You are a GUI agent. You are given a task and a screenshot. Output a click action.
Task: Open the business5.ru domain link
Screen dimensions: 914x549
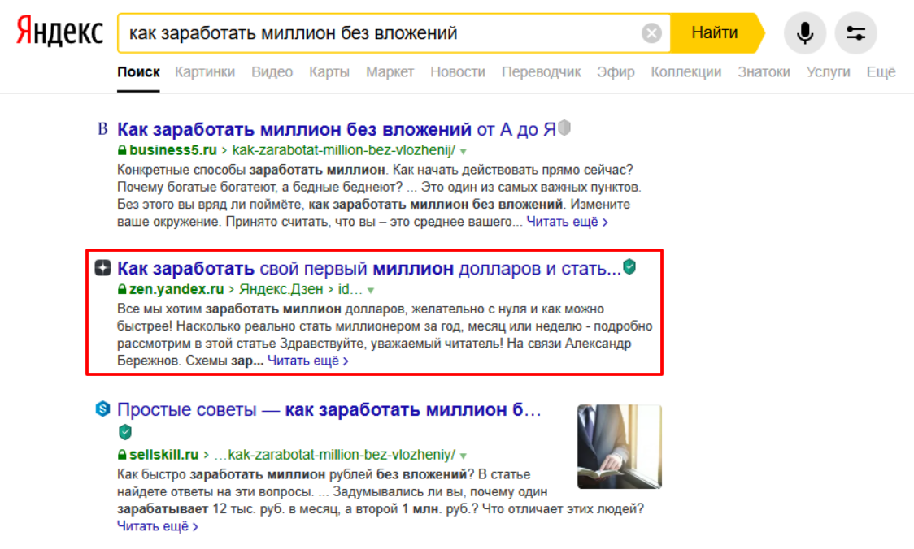tap(173, 150)
